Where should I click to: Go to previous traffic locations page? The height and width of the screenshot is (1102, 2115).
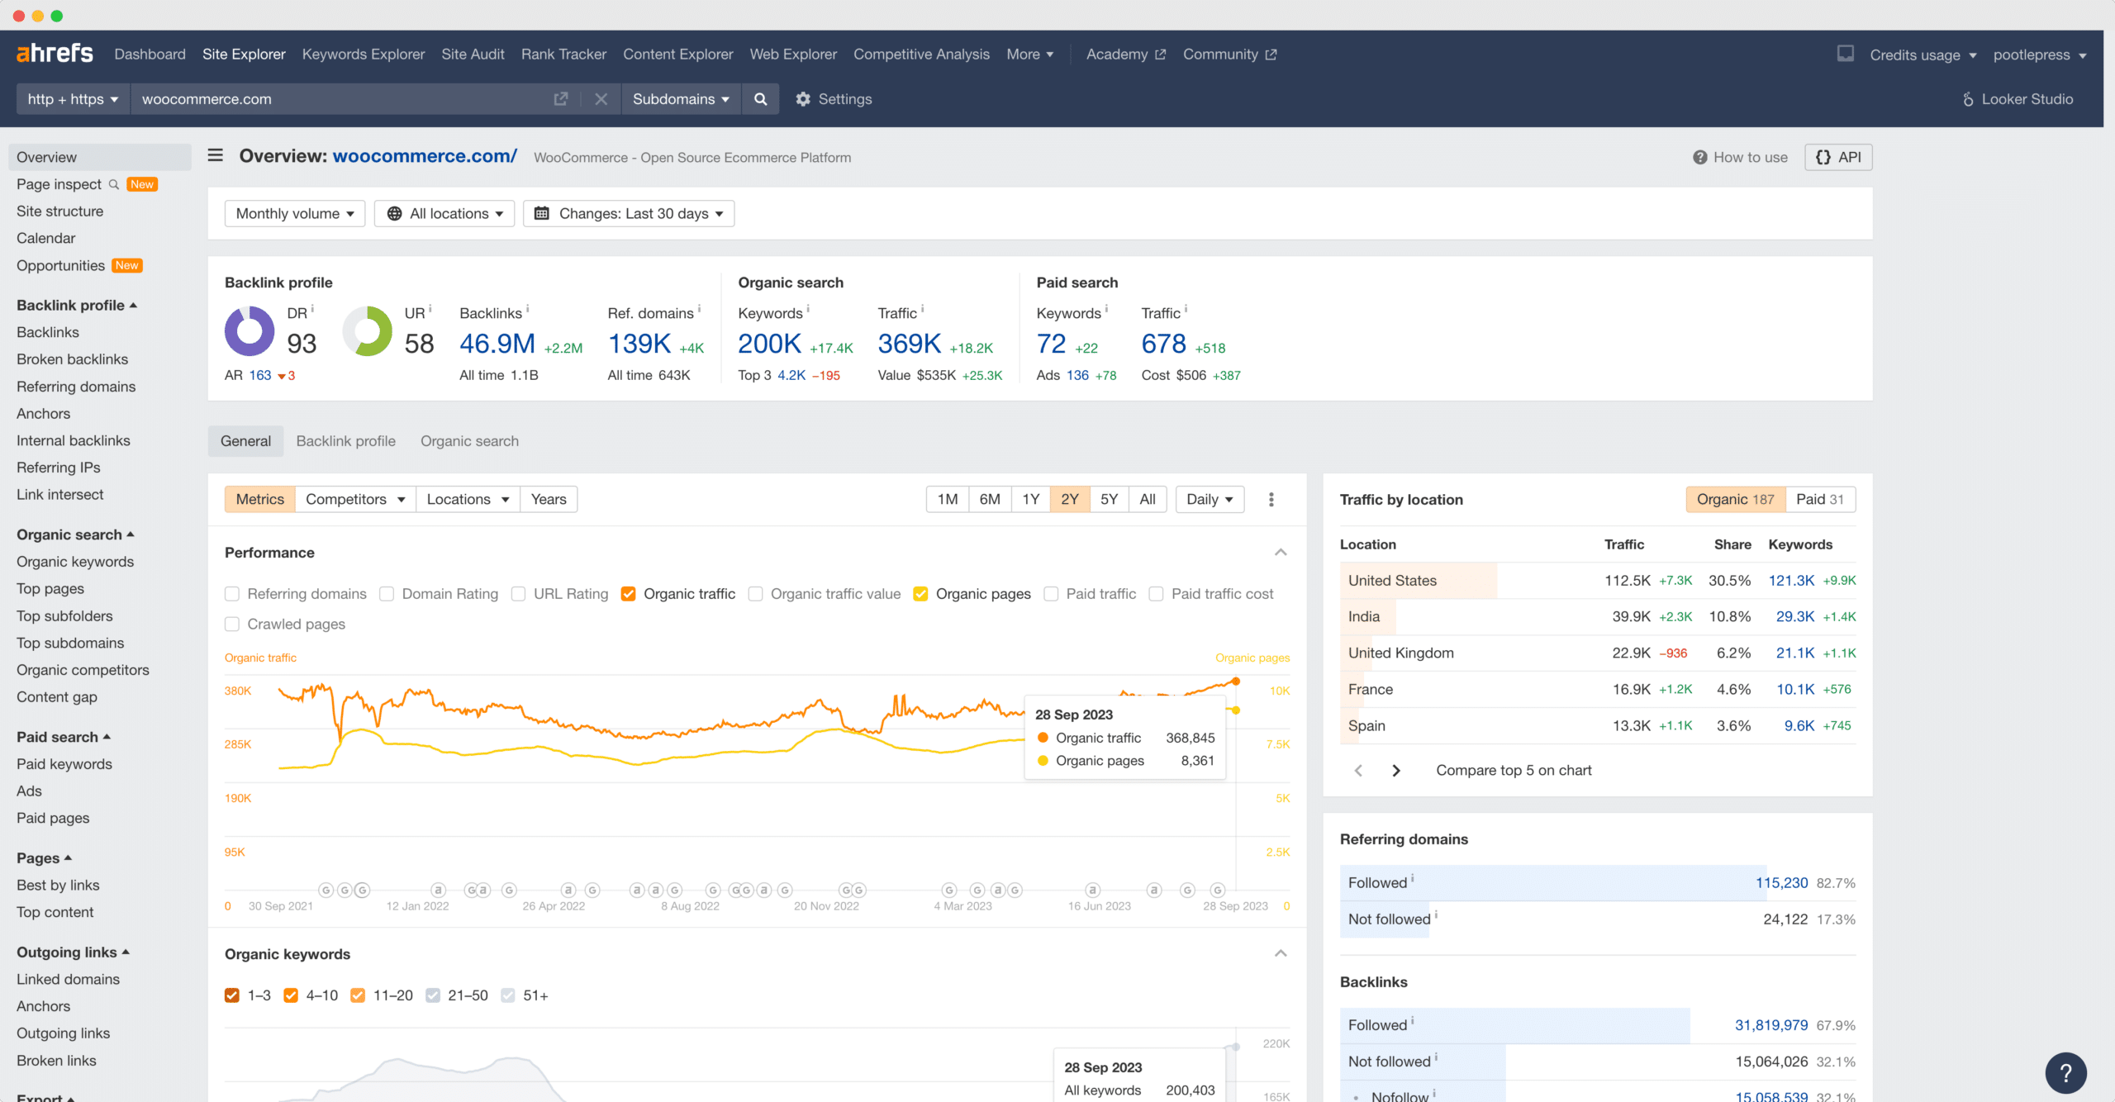coord(1358,770)
